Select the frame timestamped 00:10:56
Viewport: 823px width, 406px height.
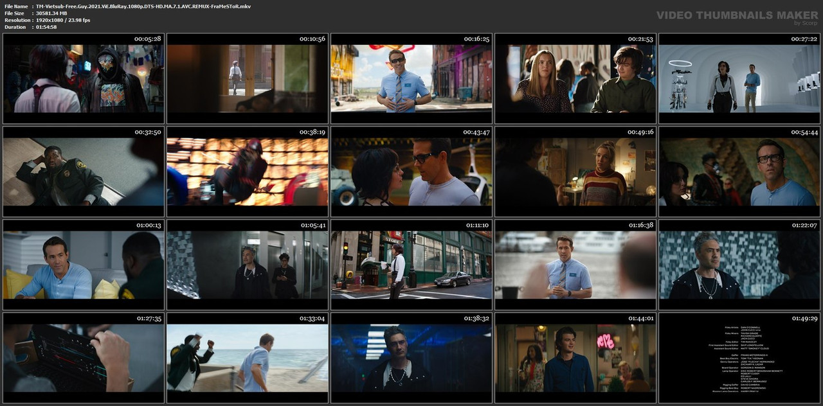[248, 78]
